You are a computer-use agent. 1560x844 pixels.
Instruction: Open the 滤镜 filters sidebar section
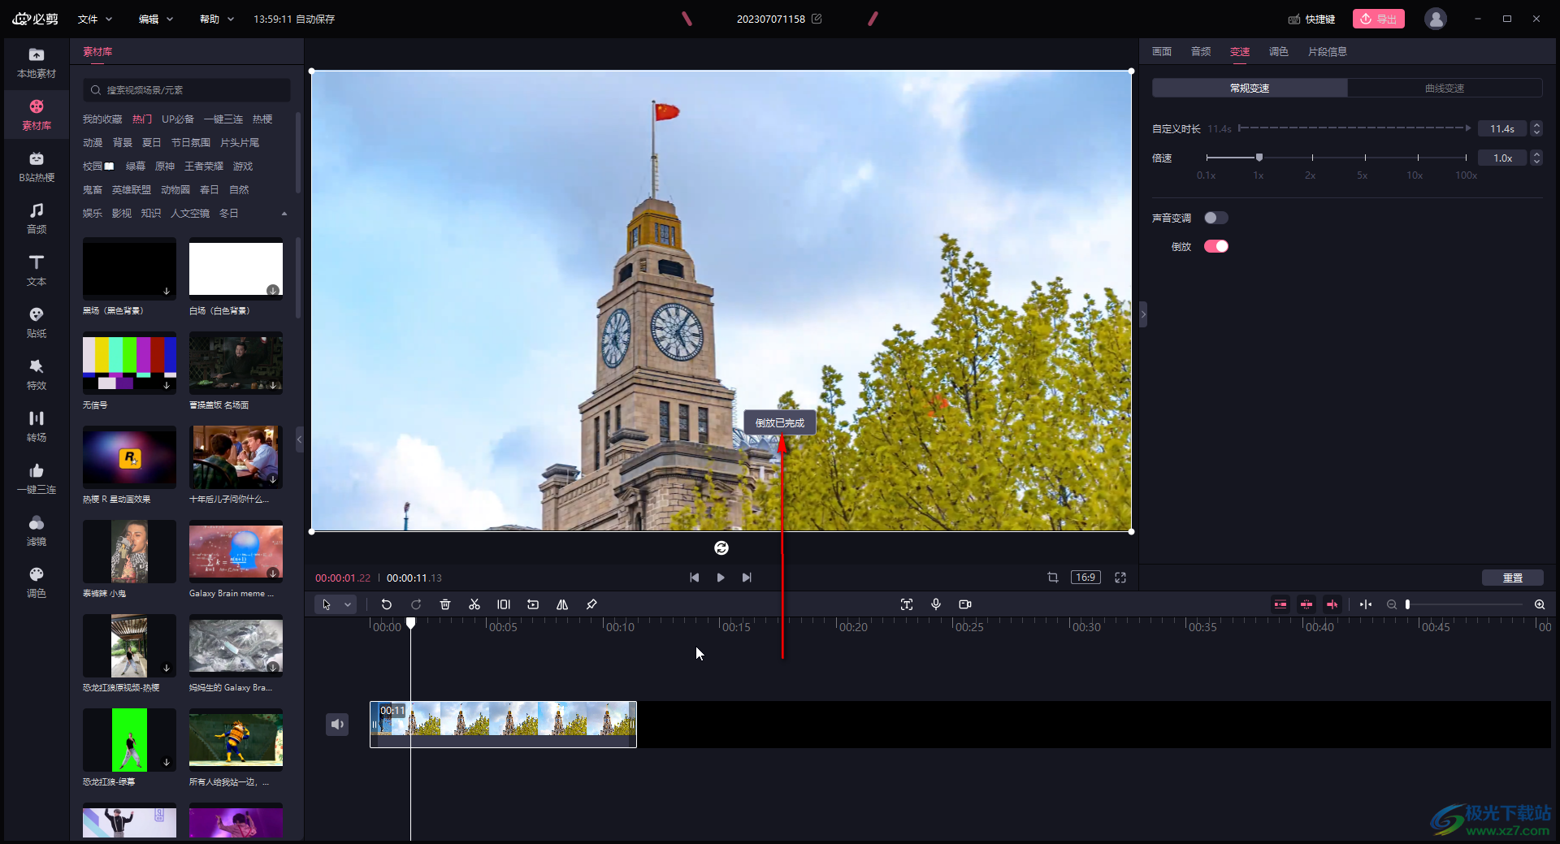(x=37, y=531)
